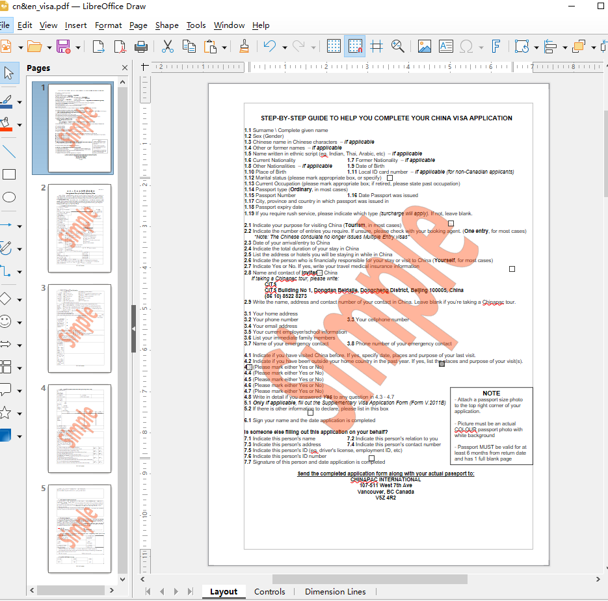Click horizontal scrollbar of document
Viewport: 608px width, 601px height.
coord(370,579)
